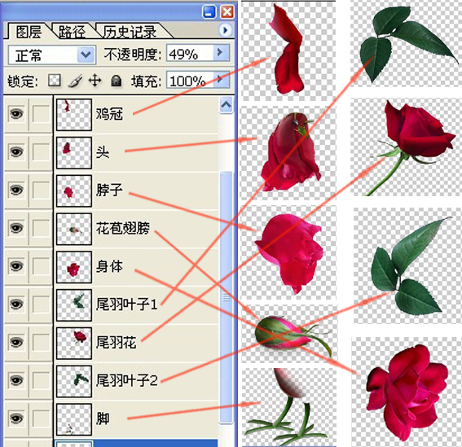Click the layer name 尾羽叶子1
Screen dimensions: 462x447
coord(126,305)
